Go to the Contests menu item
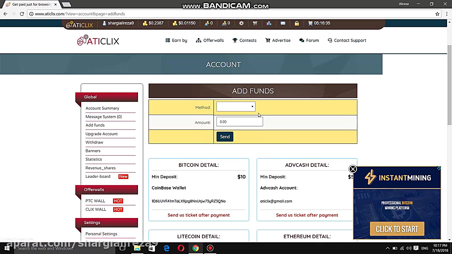This screenshot has width=452, height=254. [244, 41]
